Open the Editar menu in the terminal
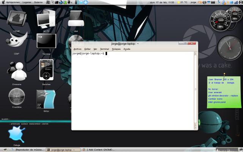Screen dimensions: 243x152 coord(87,49)
